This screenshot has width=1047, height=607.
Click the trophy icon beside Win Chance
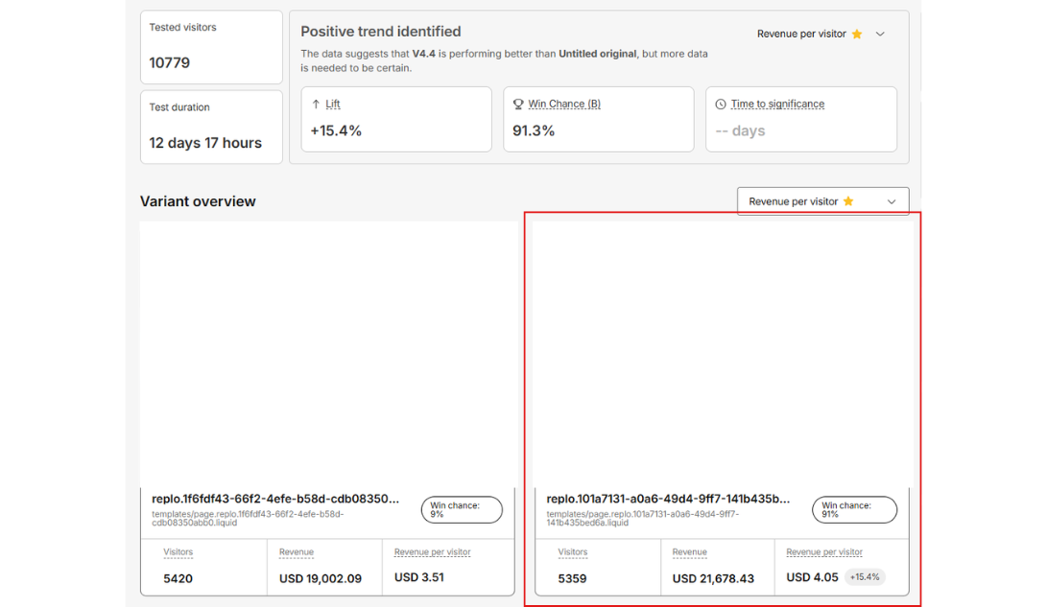(x=518, y=105)
